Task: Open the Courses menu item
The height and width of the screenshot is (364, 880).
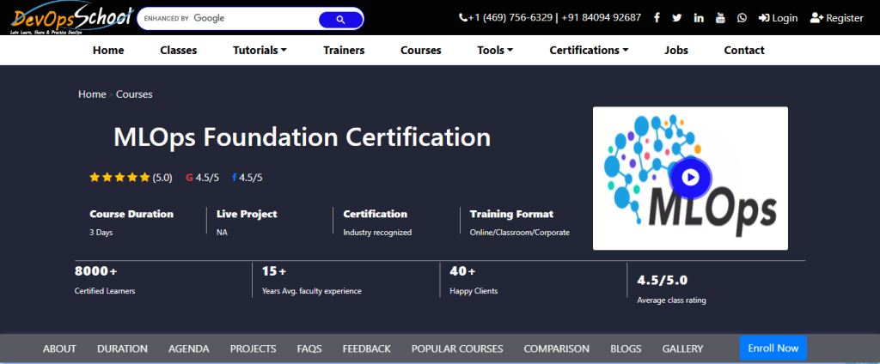Action: click(421, 50)
